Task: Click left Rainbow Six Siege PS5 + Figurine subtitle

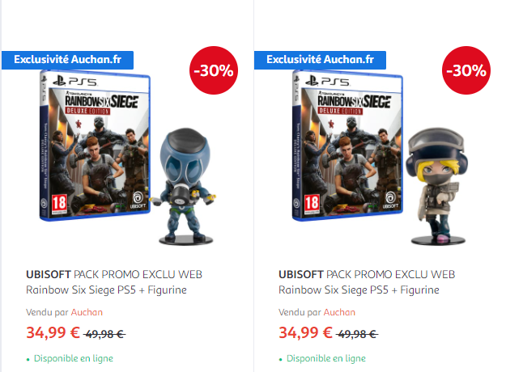Action: (106, 290)
